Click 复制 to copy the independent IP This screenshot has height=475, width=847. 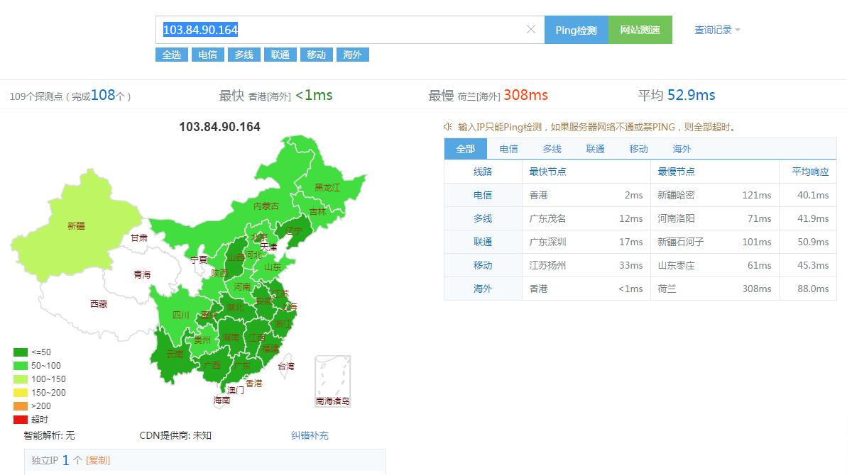click(99, 459)
